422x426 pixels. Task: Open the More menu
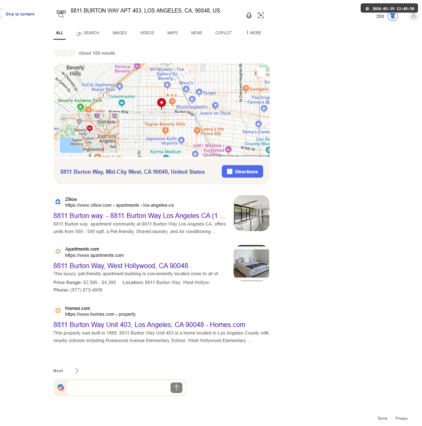[254, 33]
